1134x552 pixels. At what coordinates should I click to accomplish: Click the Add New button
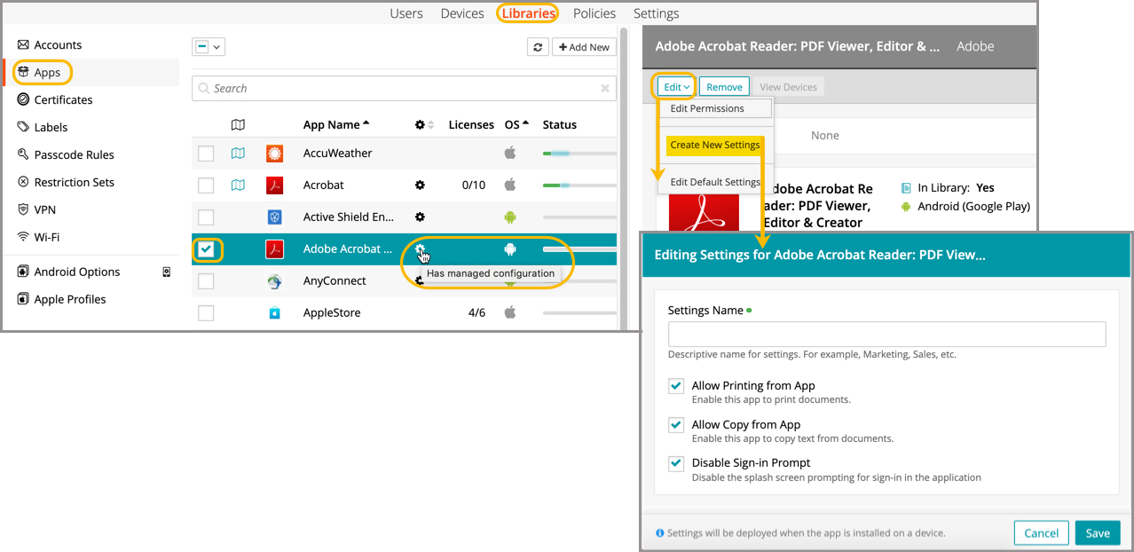click(584, 47)
